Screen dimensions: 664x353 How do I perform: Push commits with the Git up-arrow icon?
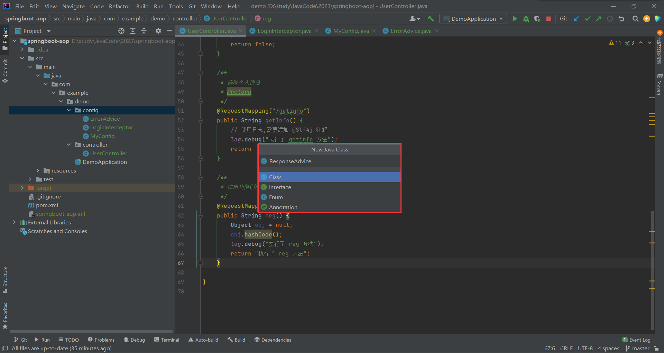coord(599,19)
